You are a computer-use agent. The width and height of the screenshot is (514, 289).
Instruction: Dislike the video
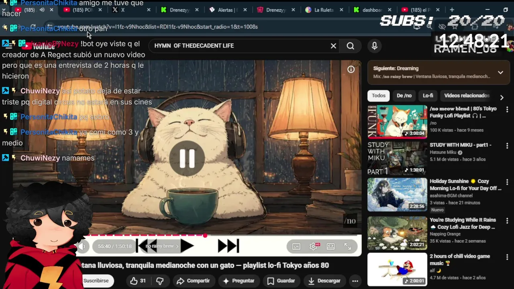(160, 281)
